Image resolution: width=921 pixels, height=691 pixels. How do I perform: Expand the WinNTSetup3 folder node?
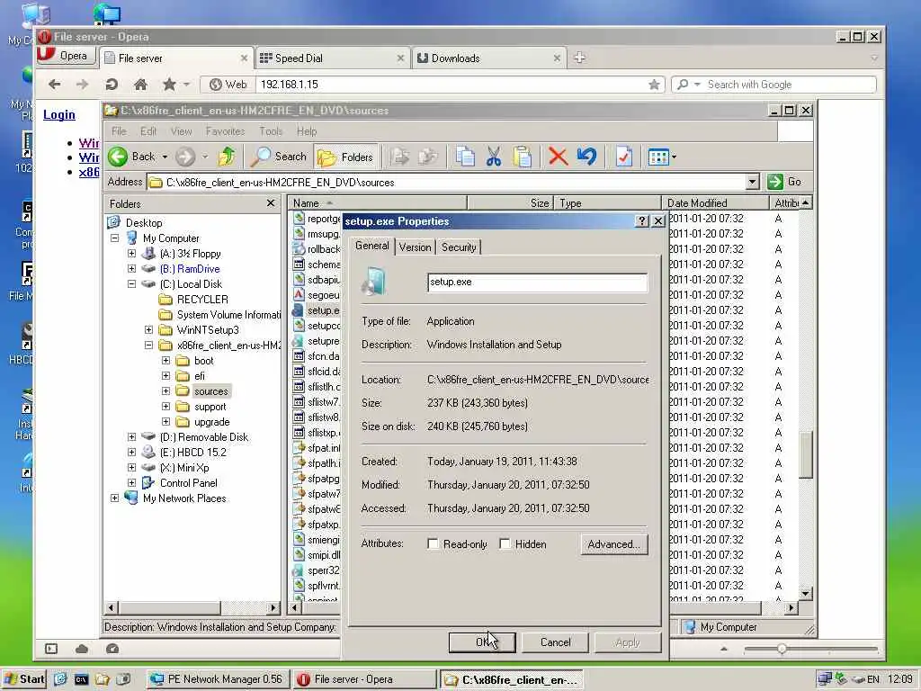click(x=148, y=329)
